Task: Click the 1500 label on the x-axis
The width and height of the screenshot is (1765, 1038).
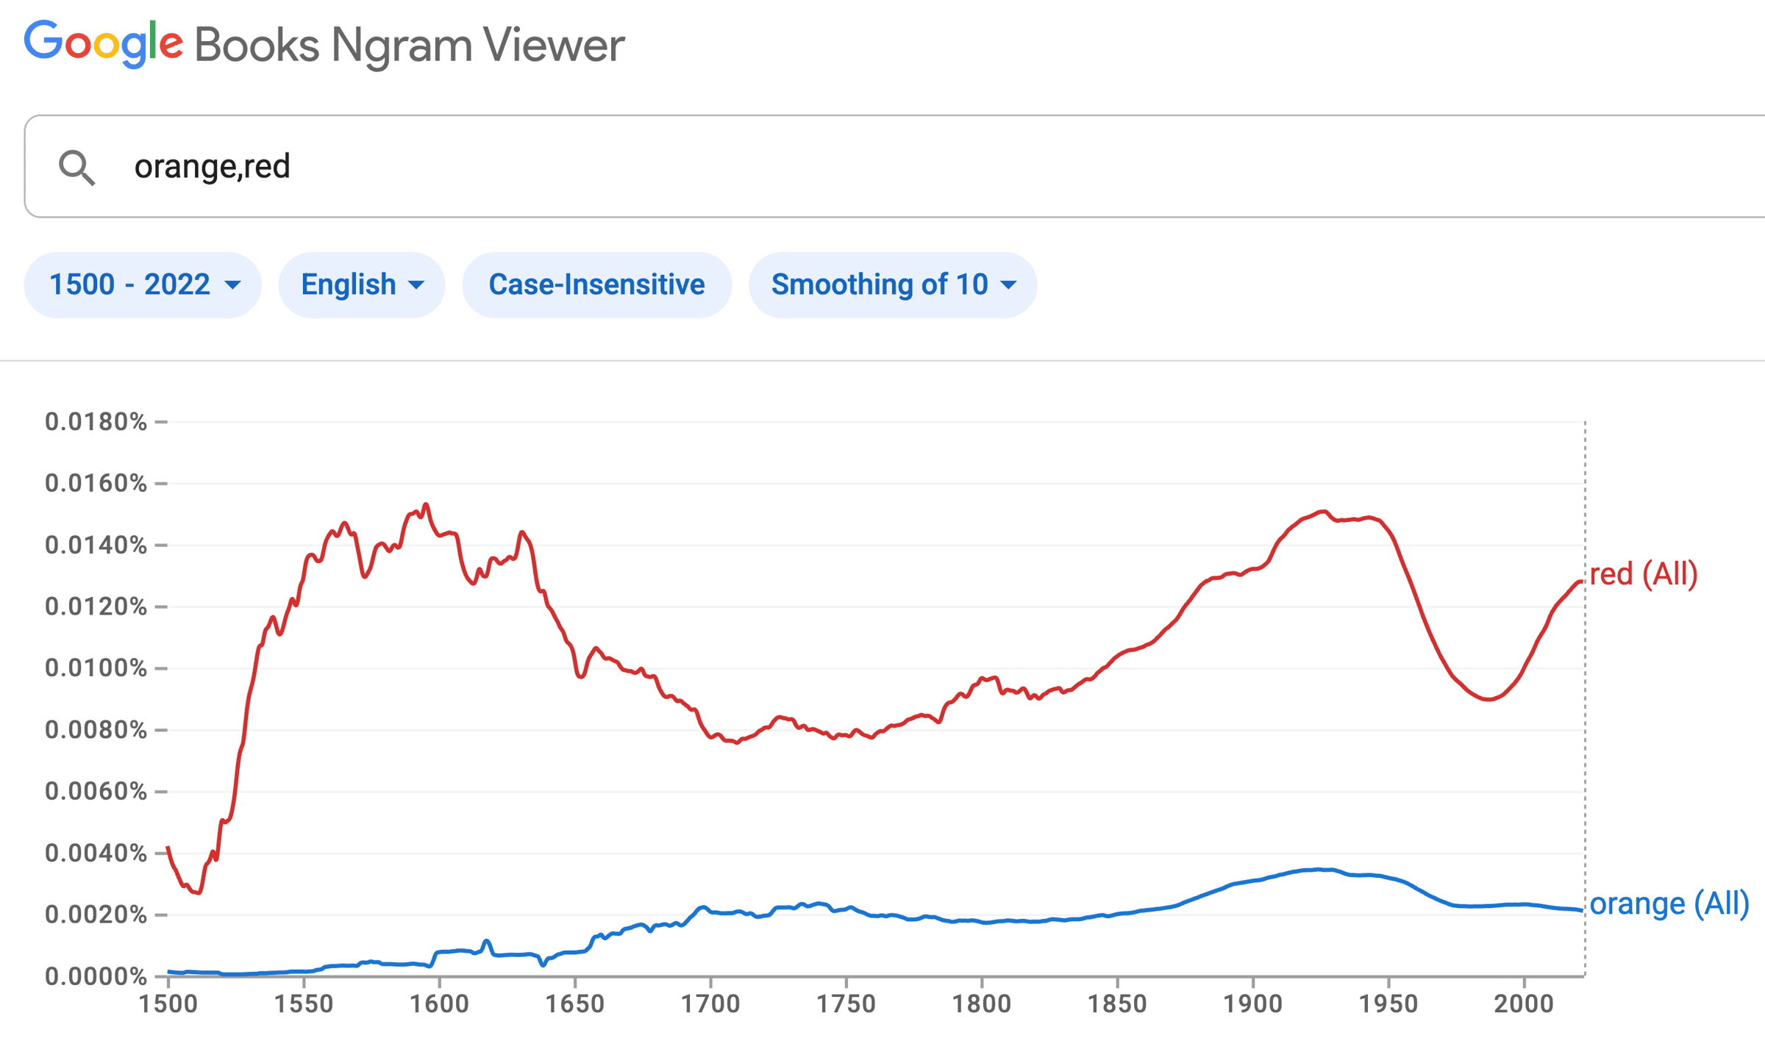Action: (x=168, y=1001)
